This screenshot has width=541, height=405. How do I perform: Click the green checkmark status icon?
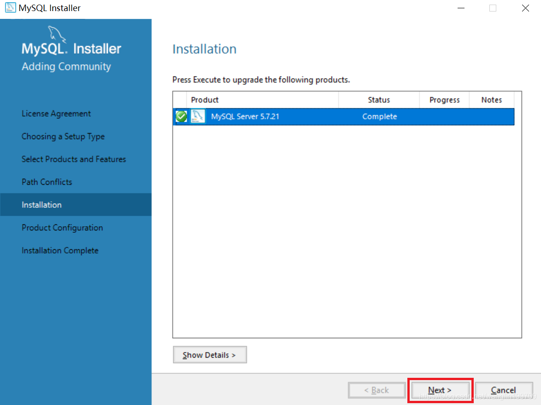point(181,116)
